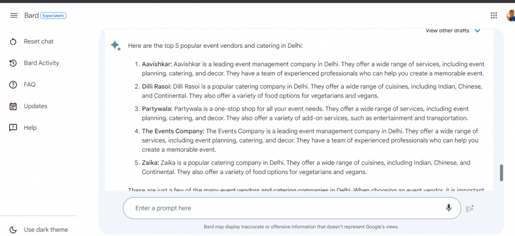515x236 pixels.
Task: Click the Reset chat icon
Action: 13,42
